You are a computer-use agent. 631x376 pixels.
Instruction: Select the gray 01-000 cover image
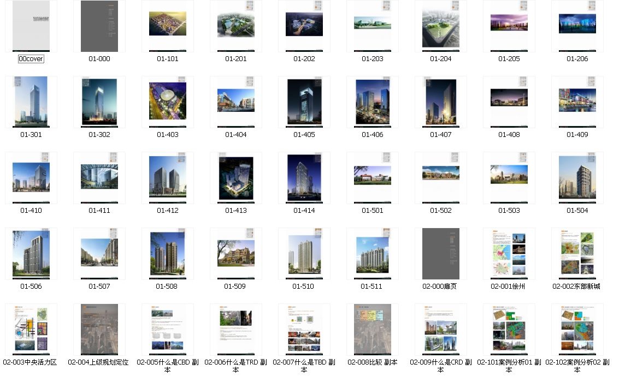(x=99, y=26)
